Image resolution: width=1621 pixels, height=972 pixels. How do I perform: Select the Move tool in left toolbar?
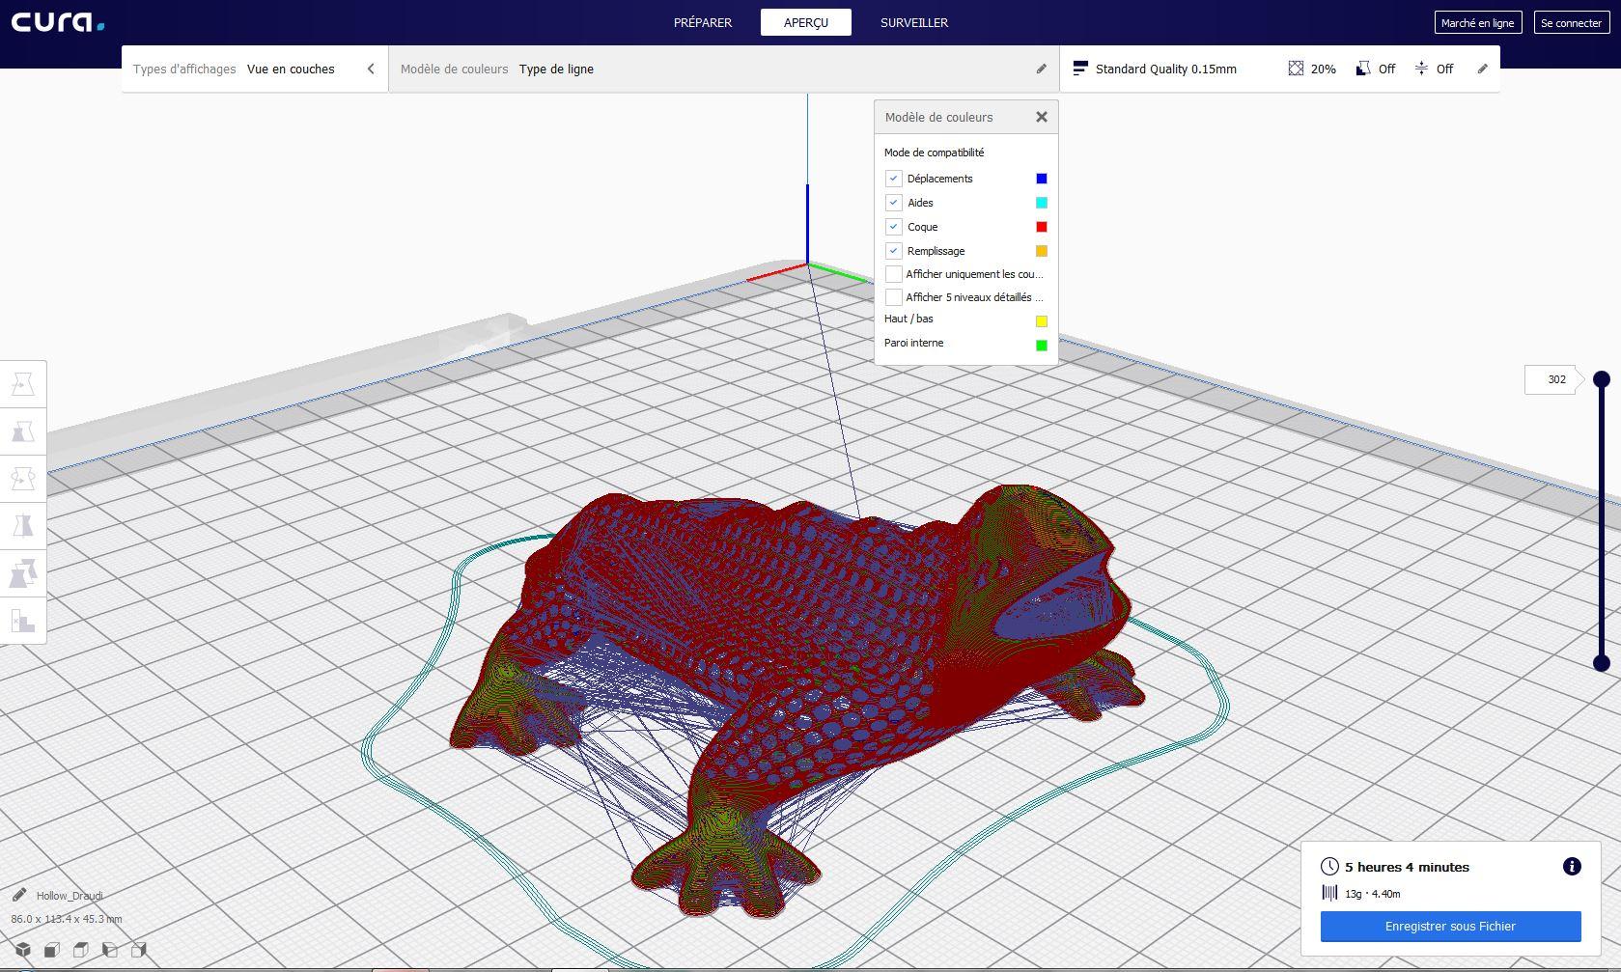23,384
